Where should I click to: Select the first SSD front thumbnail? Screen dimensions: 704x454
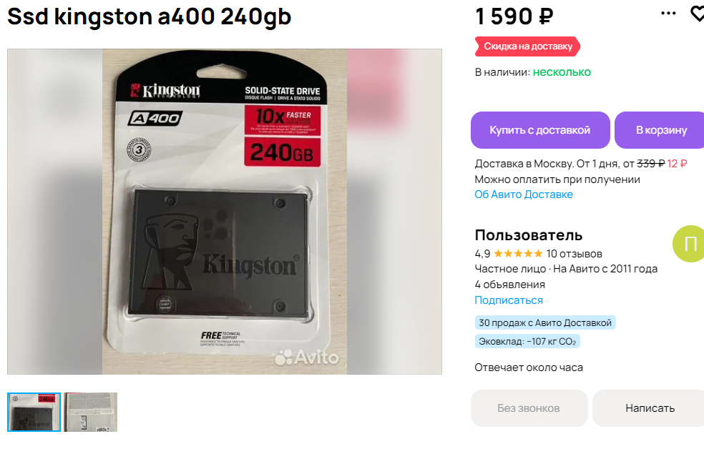tap(34, 412)
